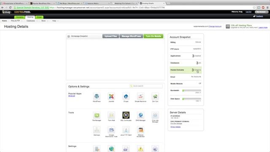
Task: Open the Website Accelerator tool
Action: (140, 130)
